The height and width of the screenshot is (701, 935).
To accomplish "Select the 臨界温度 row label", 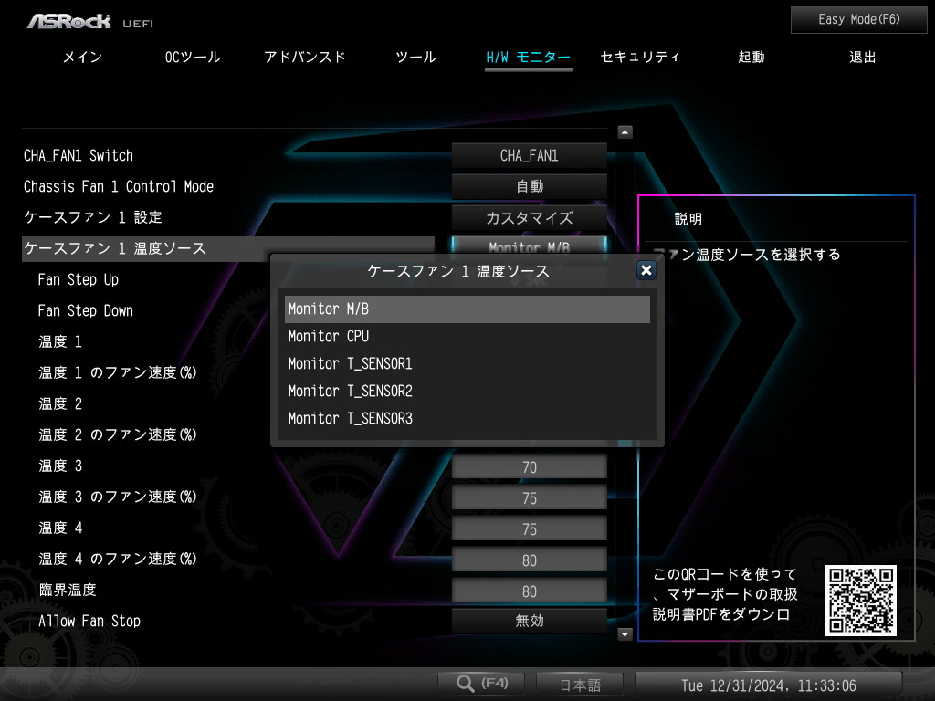I will point(68,590).
